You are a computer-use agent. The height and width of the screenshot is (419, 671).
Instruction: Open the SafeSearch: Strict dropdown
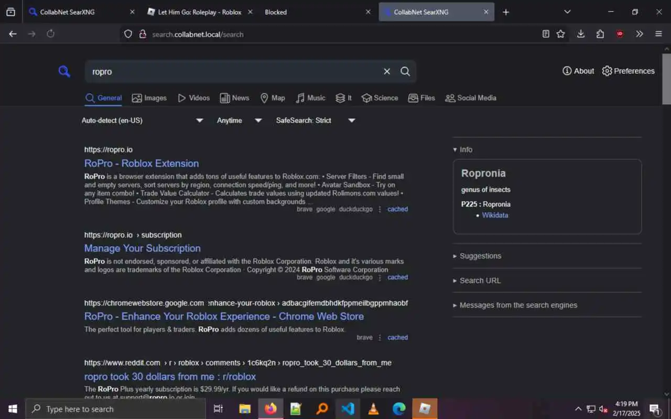pos(316,120)
